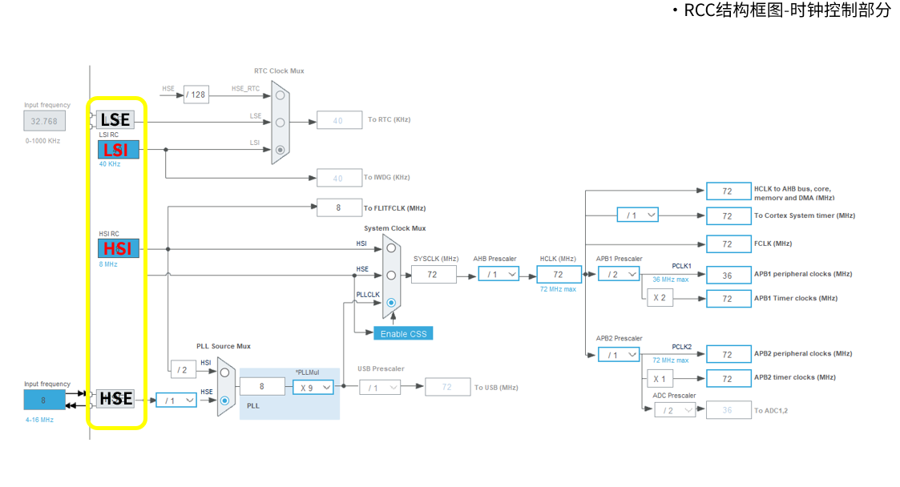Screen dimensions: 900x487
Task: Click the X 2 APB1 timer multiplier box
Action: (660, 298)
